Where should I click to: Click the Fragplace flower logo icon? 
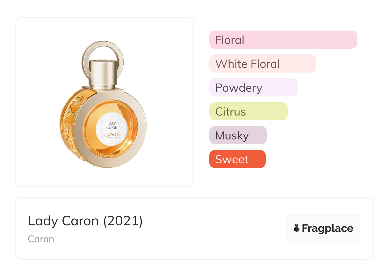(297, 228)
